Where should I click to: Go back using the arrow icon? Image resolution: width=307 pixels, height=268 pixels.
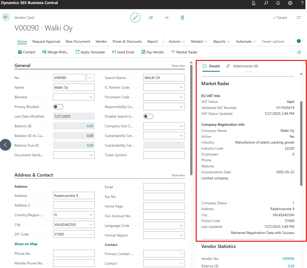tap(6, 17)
